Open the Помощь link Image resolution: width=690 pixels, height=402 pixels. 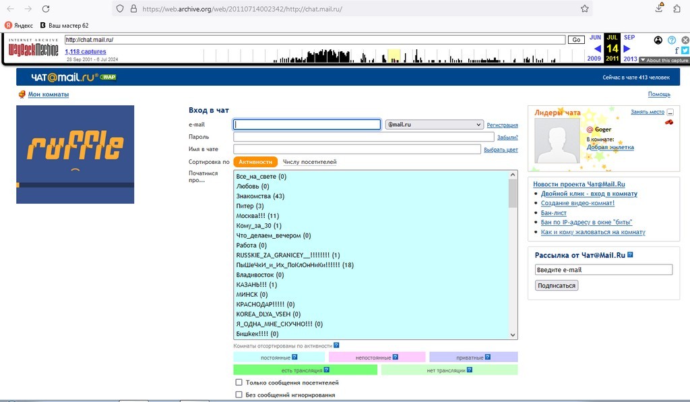659,94
